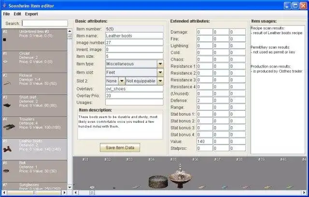
Task: Open the File menu
Action: pyautogui.click(x=6, y=14)
